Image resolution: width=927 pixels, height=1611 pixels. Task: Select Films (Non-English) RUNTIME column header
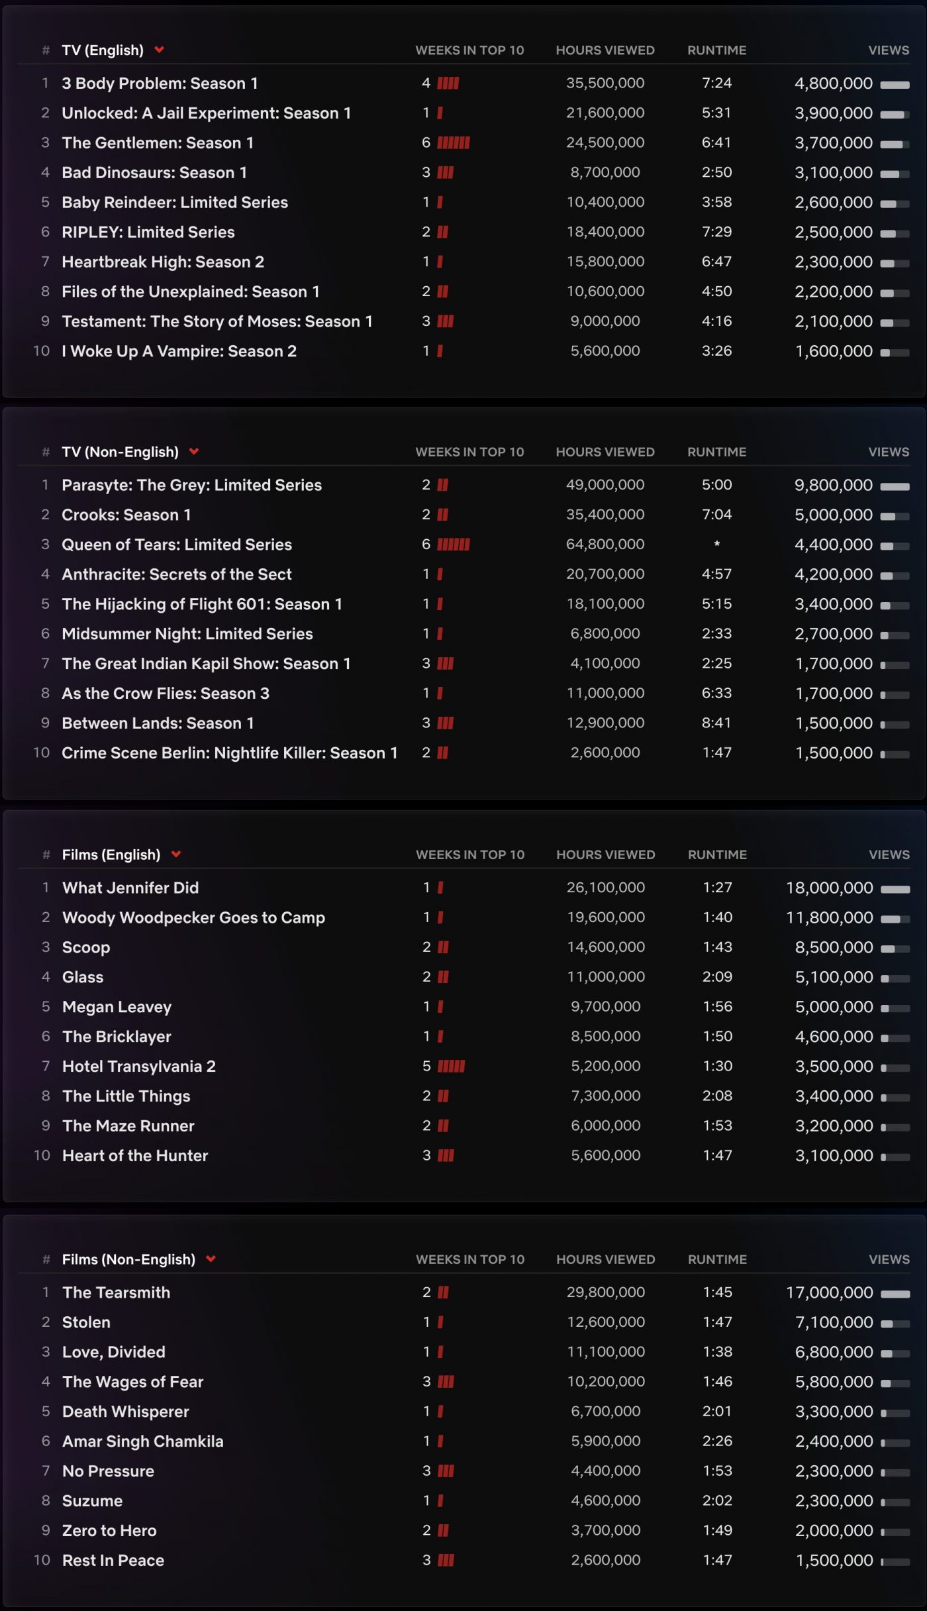(x=717, y=1259)
